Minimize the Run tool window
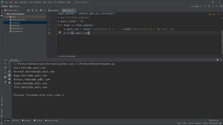Screen dimensions: 223x125 click(x=221, y=60)
